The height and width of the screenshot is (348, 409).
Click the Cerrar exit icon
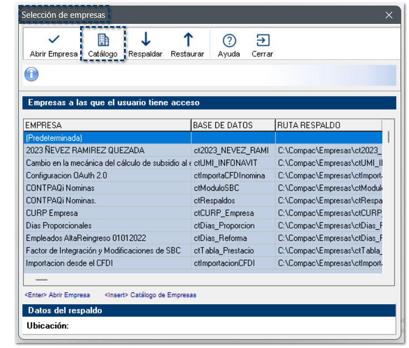[x=262, y=40]
